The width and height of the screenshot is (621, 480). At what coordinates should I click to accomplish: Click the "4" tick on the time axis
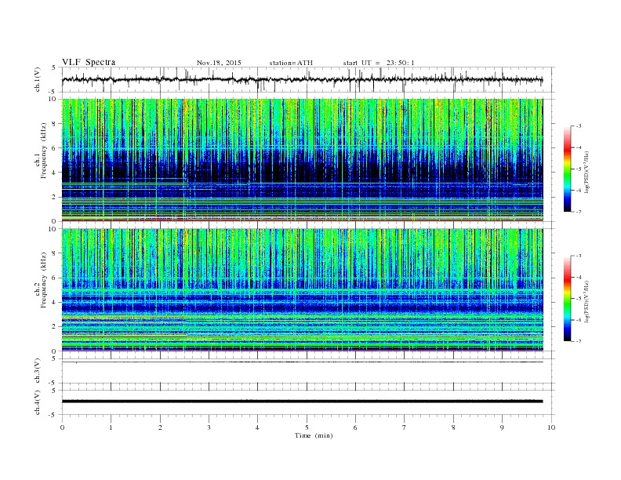point(257,427)
